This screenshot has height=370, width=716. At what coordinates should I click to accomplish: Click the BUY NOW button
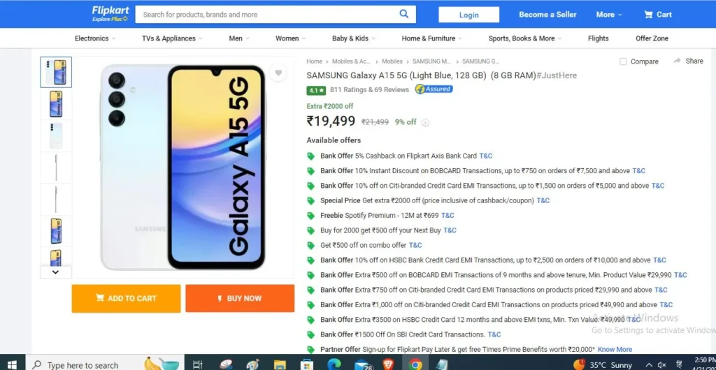pyautogui.click(x=240, y=299)
